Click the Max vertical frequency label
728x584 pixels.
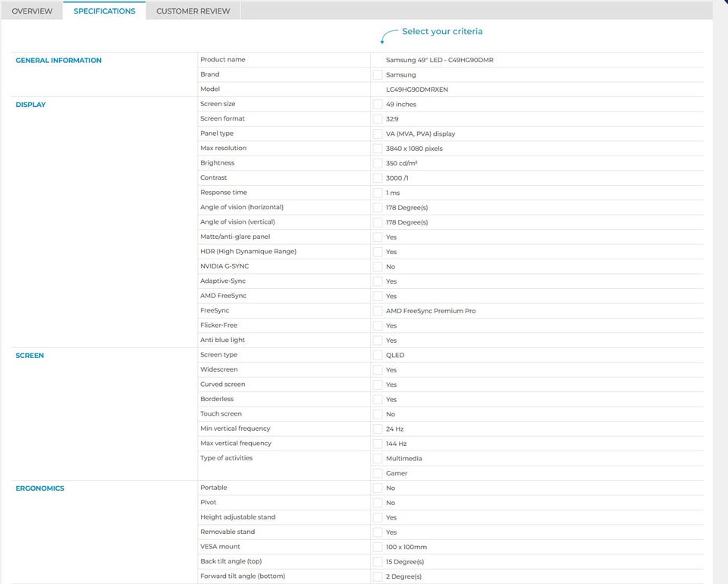tap(236, 443)
